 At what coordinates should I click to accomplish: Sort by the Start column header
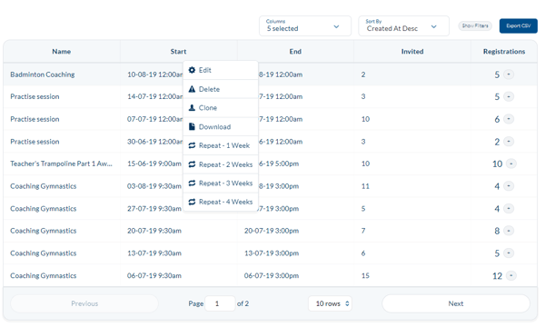pos(178,52)
